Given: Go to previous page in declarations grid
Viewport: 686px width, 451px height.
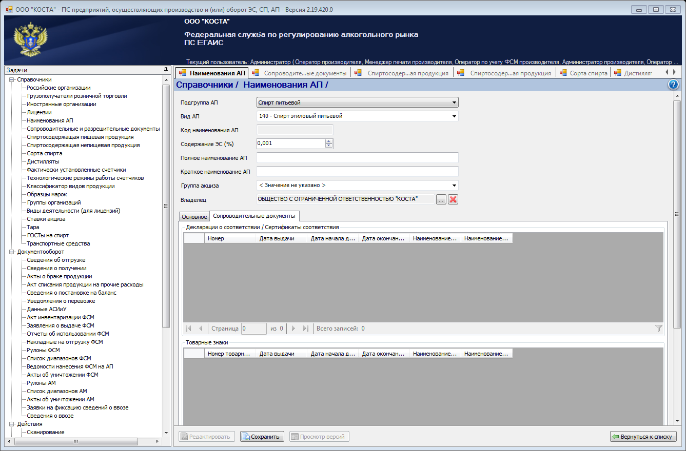Looking at the screenshot, I should tap(201, 329).
